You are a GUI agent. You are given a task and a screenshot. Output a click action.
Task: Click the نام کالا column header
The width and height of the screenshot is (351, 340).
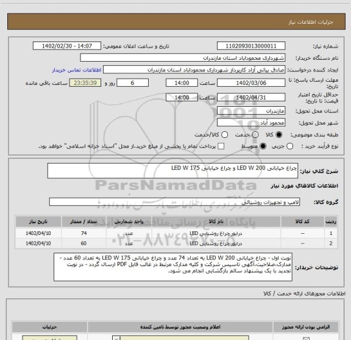(216, 222)
